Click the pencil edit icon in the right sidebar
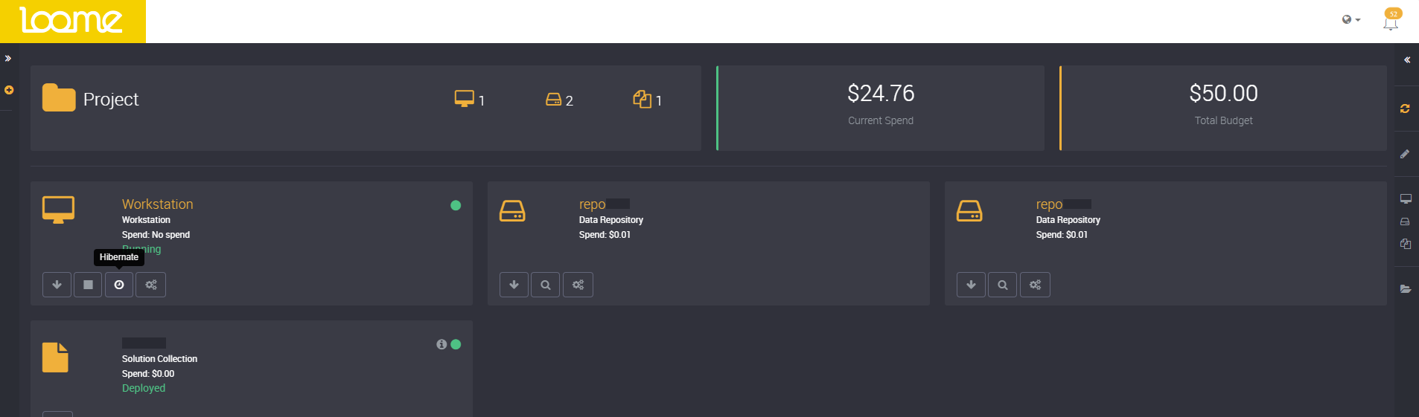1419x417 pixels. coord(1405,154)
